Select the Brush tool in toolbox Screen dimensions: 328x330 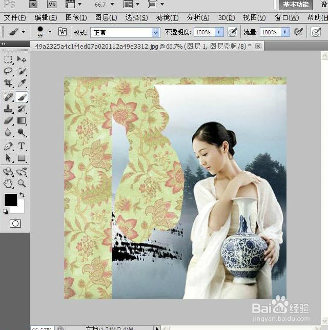(x=22, y=97)
